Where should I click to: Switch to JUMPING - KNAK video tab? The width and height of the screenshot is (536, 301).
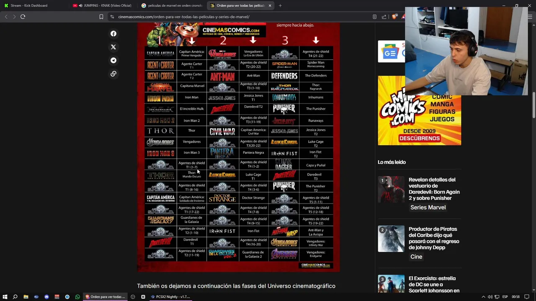(103, 5)
